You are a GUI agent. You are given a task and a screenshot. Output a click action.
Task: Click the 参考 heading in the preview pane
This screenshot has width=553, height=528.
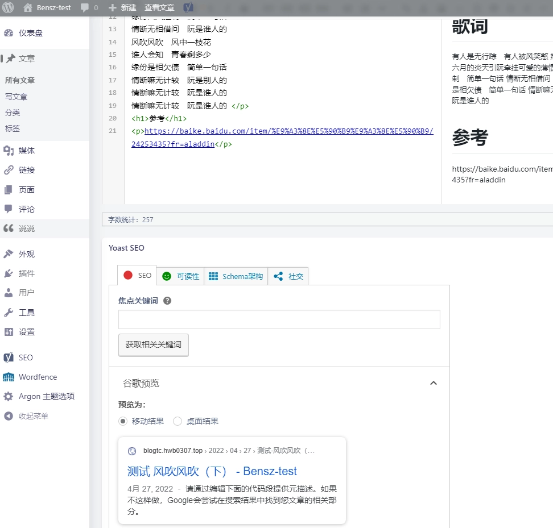click(x=470, y=137)
